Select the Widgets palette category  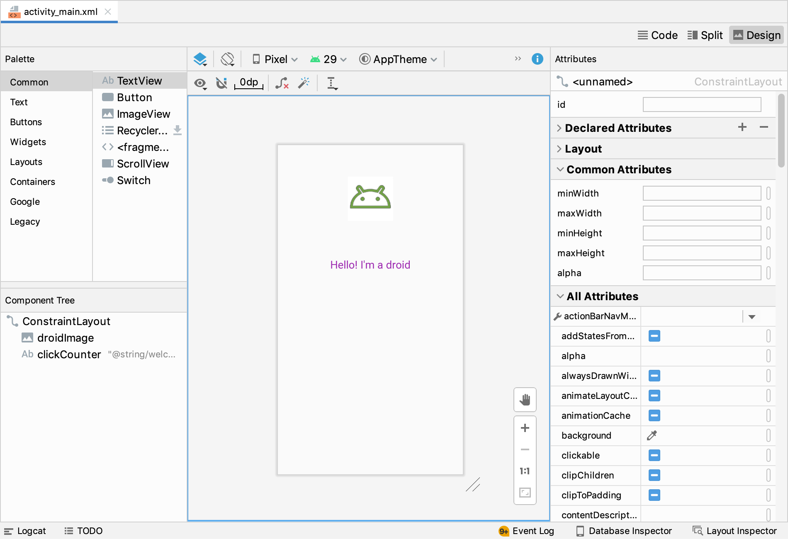tap(46, 142)
